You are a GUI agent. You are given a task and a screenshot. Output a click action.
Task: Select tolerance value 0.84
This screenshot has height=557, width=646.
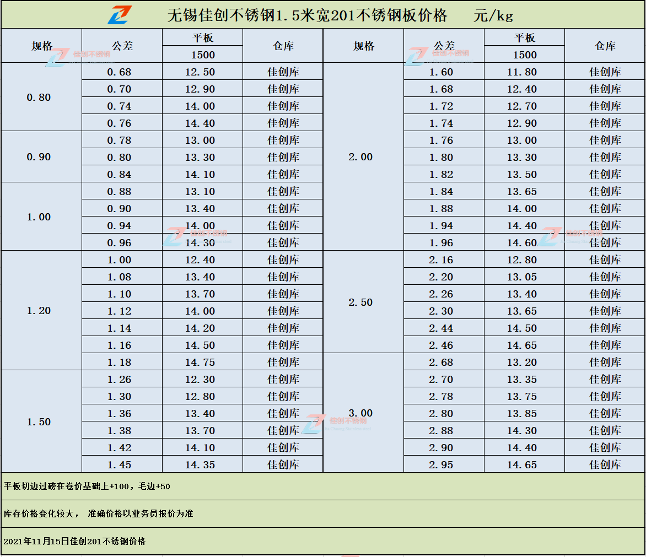click(119, 175)
